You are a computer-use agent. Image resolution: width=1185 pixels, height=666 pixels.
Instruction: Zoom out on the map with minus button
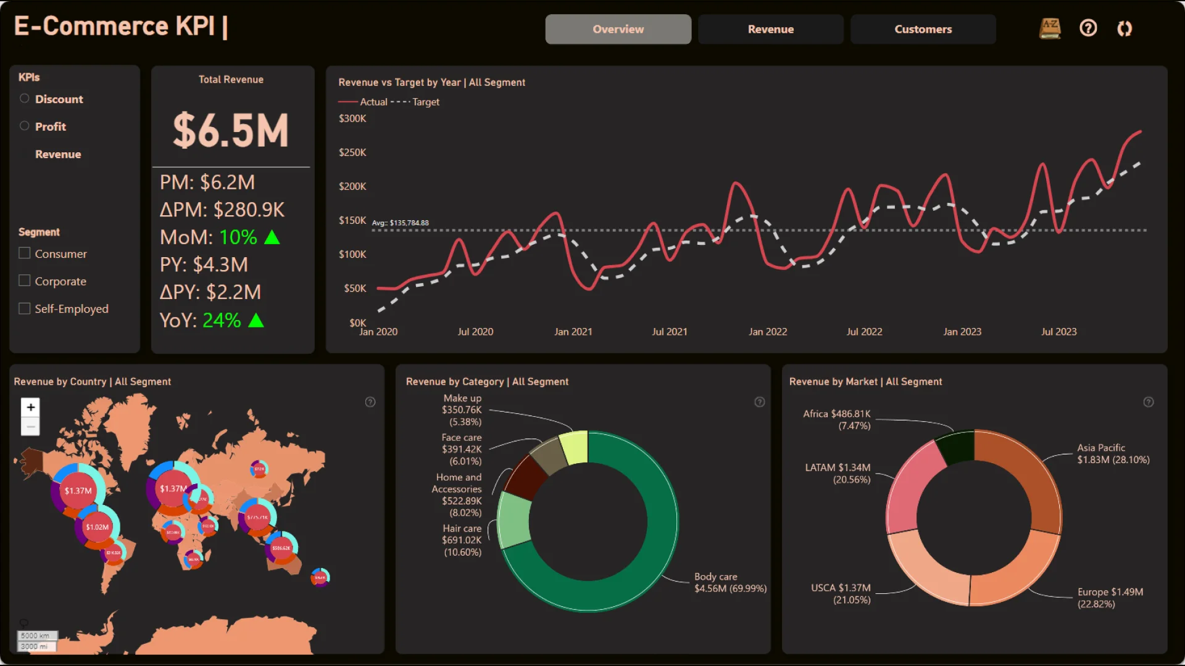pyautogui.click(x=30, y=426)
